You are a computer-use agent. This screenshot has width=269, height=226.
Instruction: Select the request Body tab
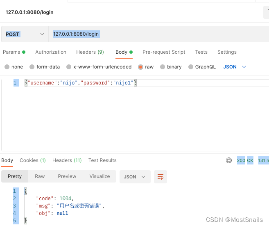124,52
